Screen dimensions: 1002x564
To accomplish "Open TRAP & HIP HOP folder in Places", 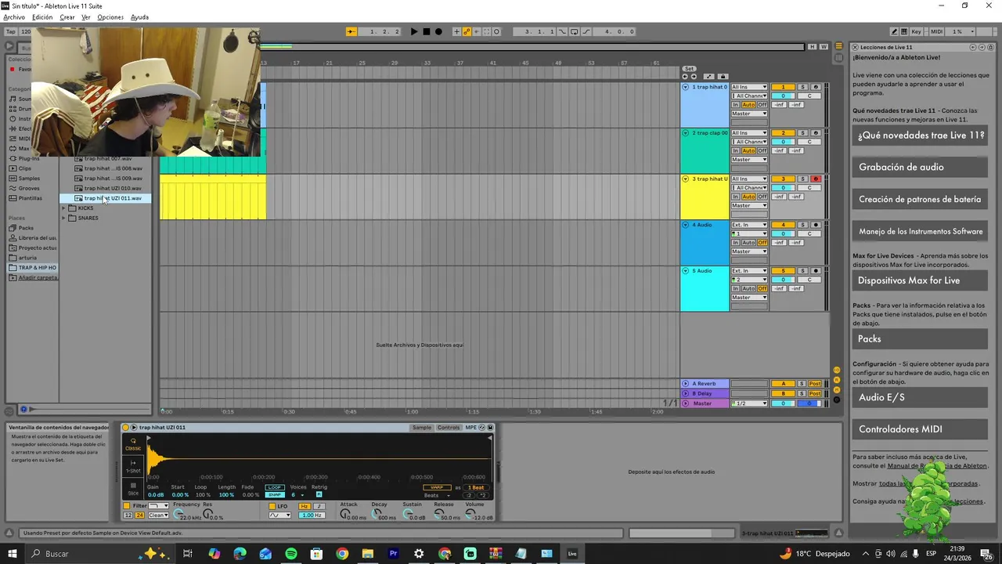I will coord(33,268).
